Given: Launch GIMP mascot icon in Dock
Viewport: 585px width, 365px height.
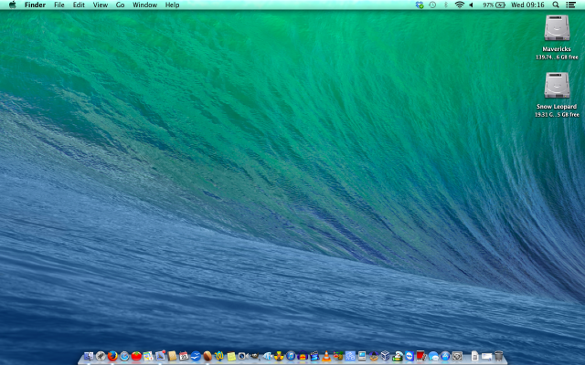Looking at the screenshot, I should tap(255, 357).
